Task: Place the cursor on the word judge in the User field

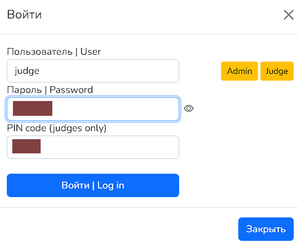Action: (27, 71)
